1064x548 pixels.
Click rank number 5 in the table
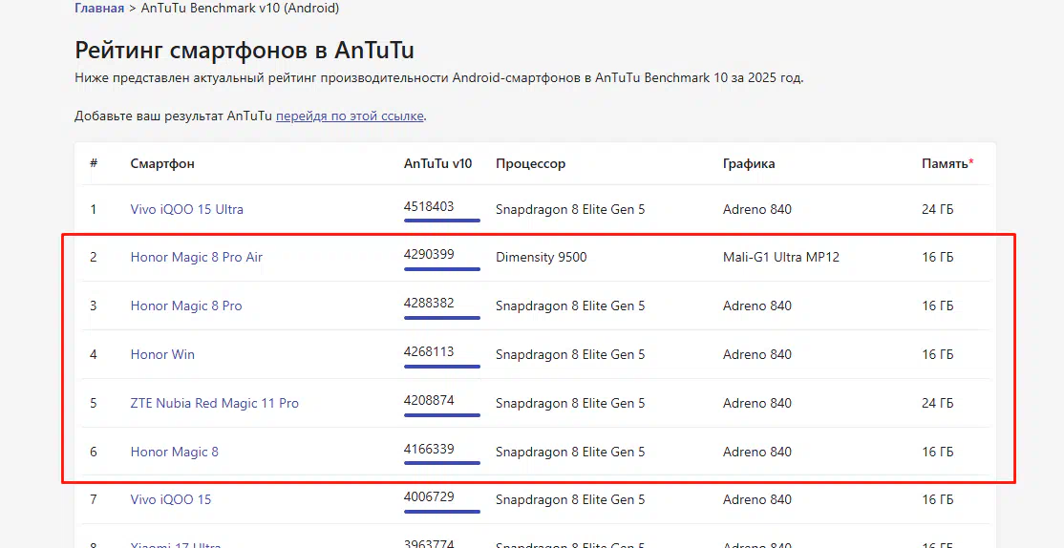pos(93,404)
